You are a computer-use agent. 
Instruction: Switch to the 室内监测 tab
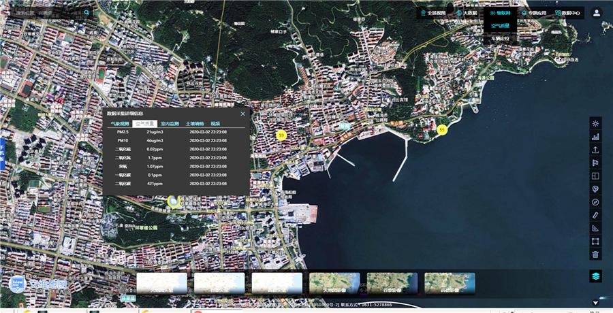[170, 124]
